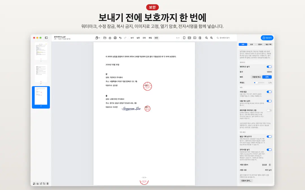Click the red seal stamp beside 김도윤
This screenshot has width=305, height=190.
pos(147,86)
